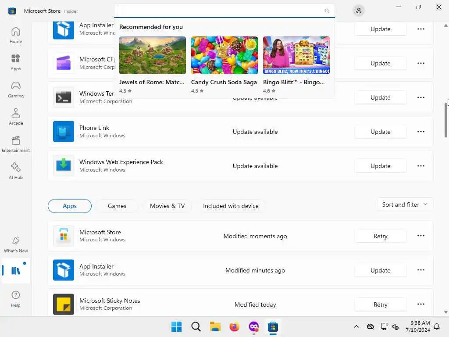Click the Windows Web Experience Pack icon
This screenshot has width=449, height=337.
[x=64, y=165]
